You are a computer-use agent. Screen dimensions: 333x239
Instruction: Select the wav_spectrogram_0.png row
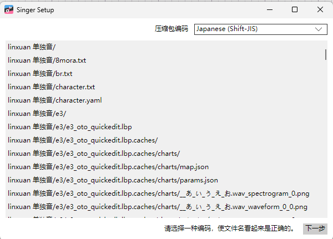click(x=166, y=194)
